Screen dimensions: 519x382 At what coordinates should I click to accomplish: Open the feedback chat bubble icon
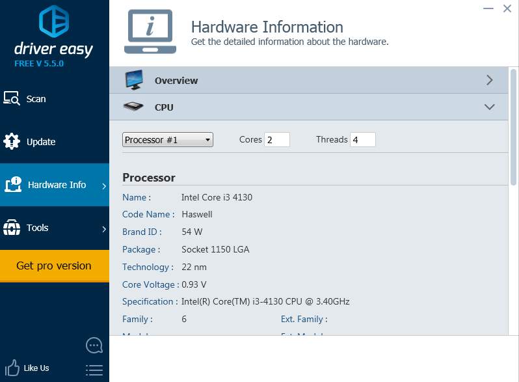point(94,346)
